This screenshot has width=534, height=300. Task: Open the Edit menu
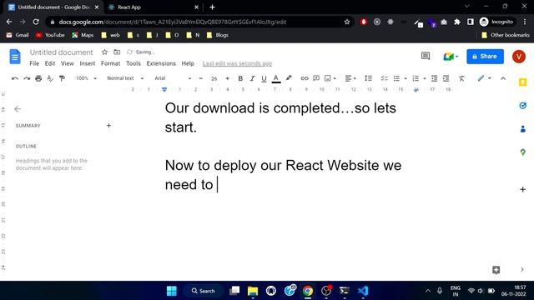50,63
